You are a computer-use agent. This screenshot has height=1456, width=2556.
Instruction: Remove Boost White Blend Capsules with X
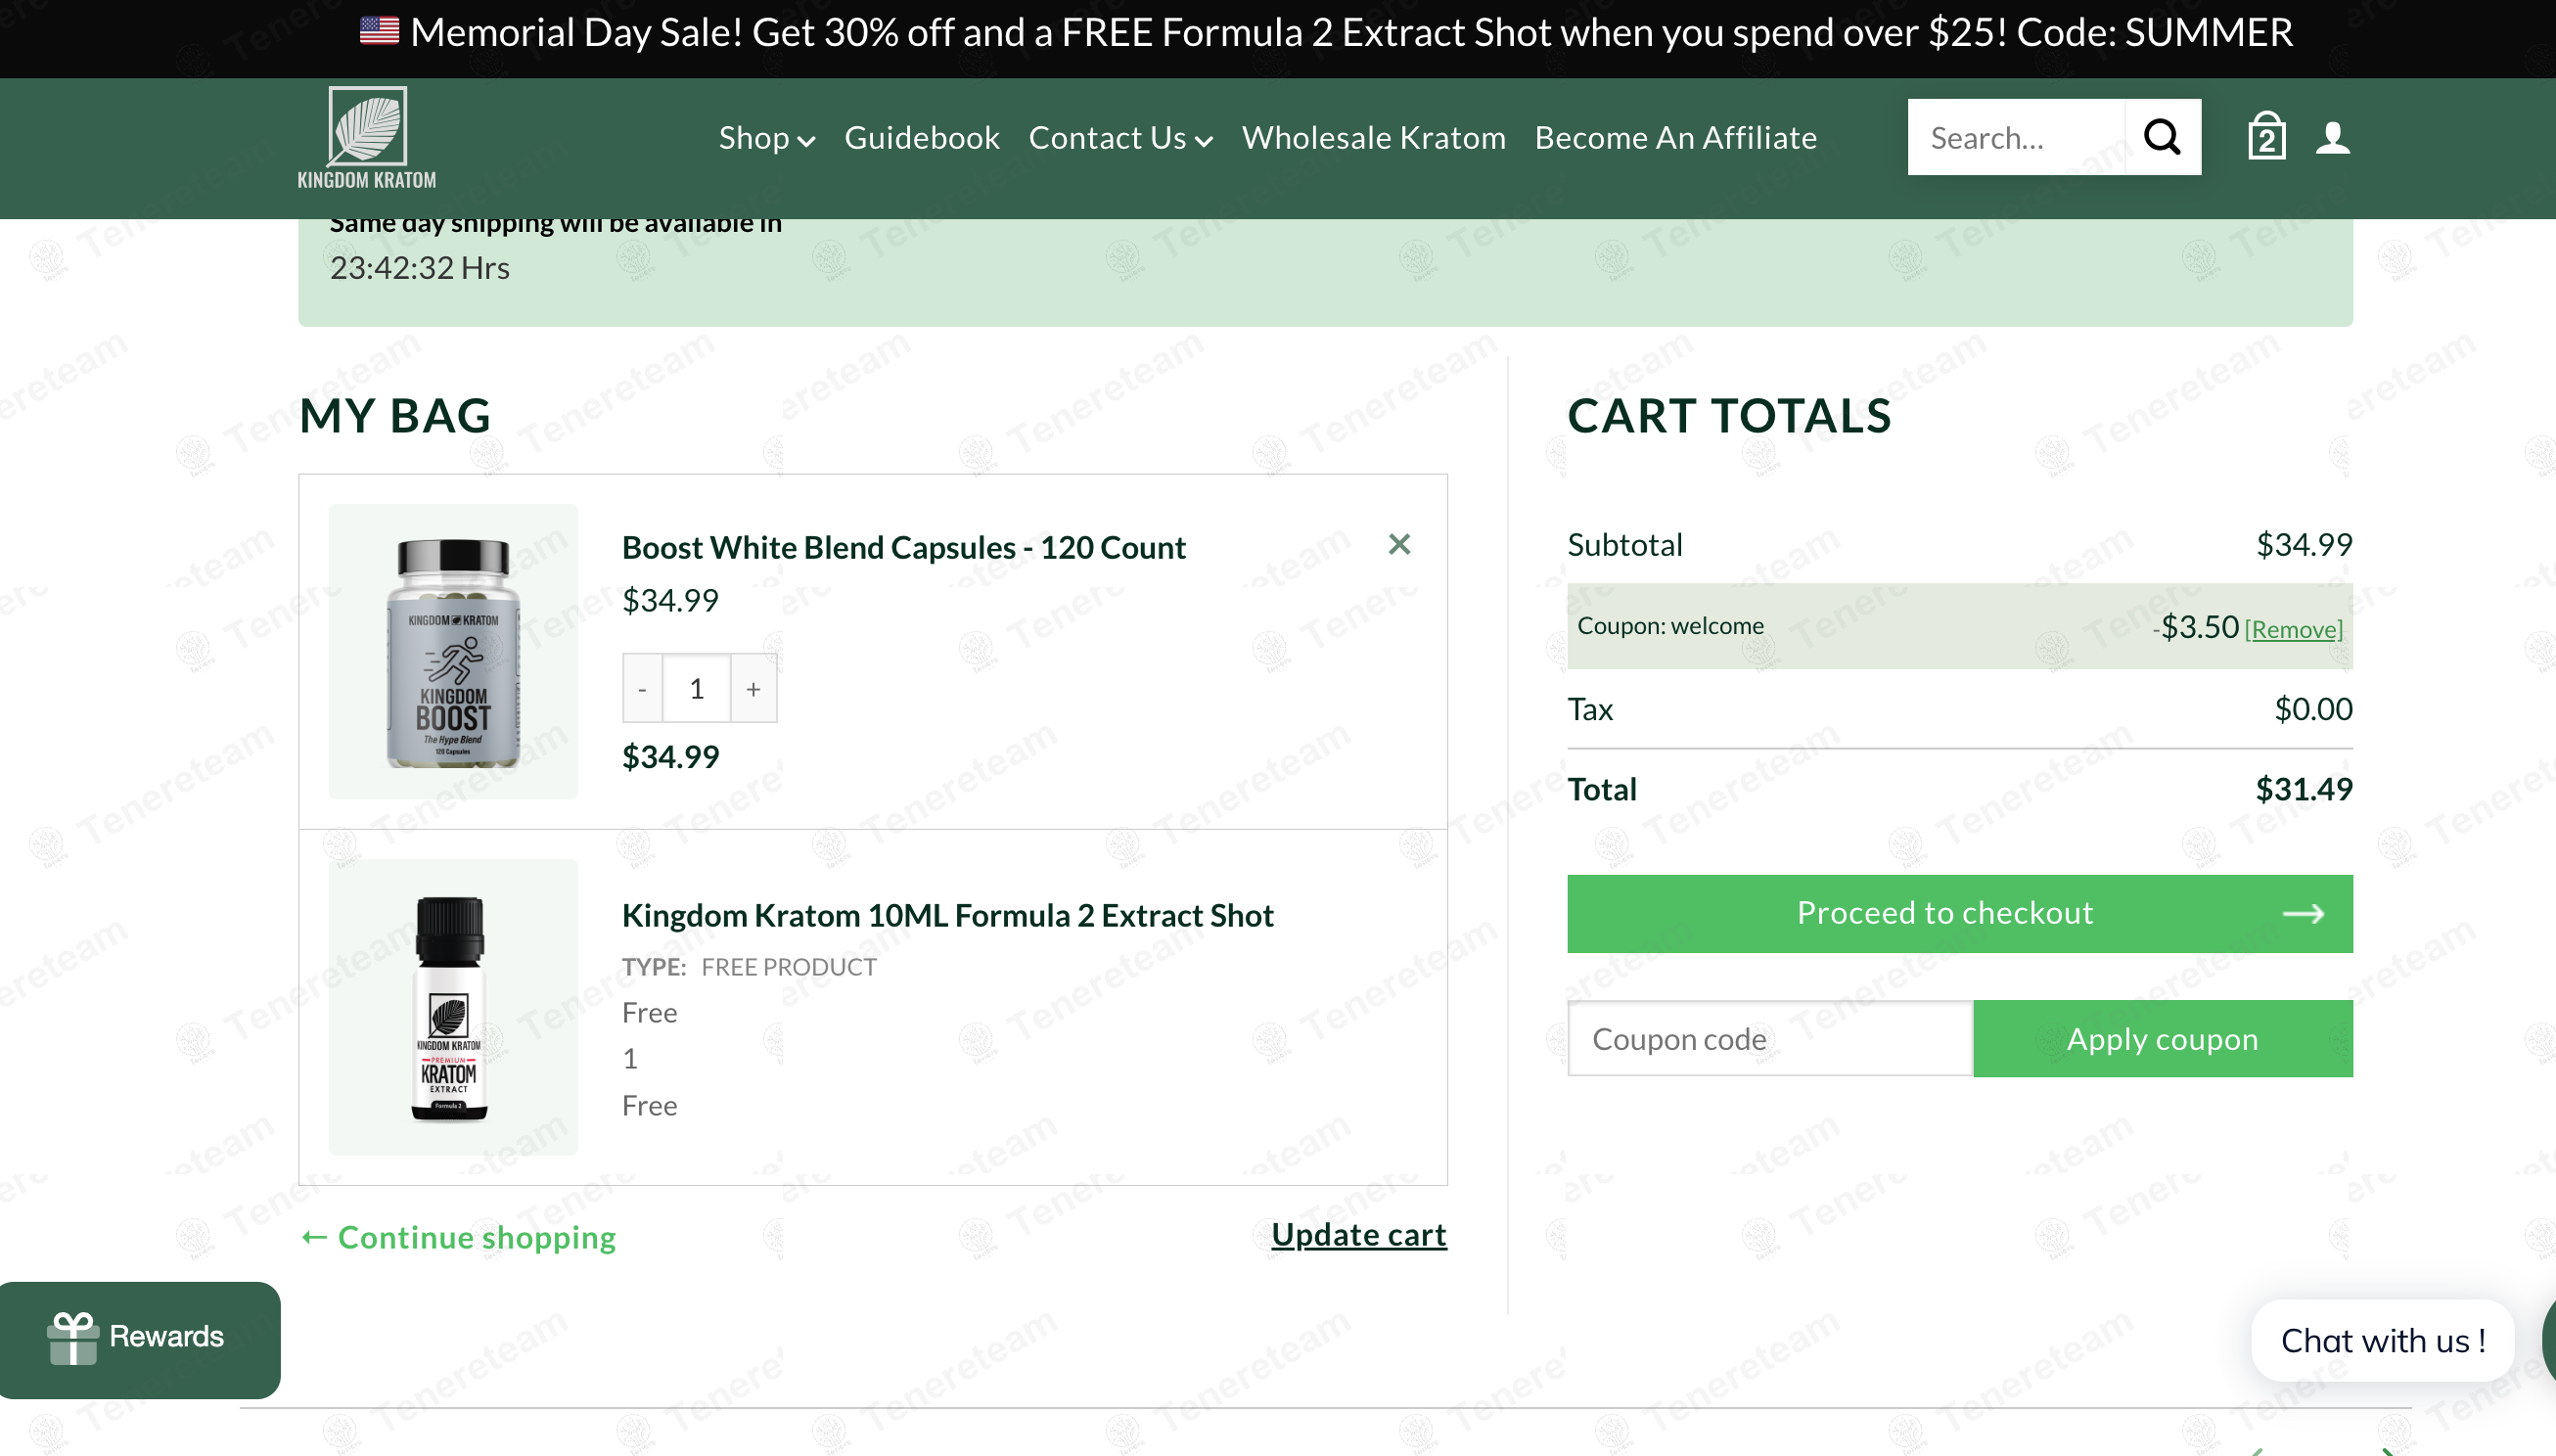coord(1399,544)
